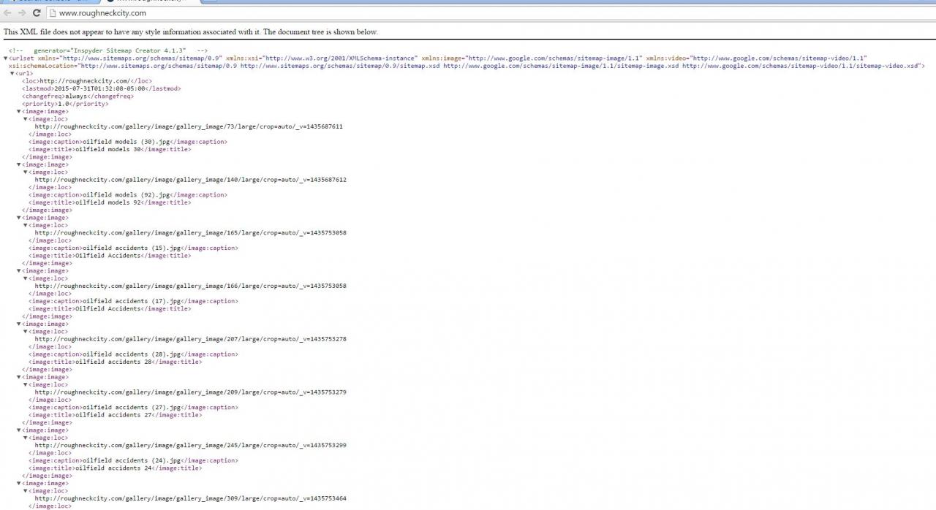Collapse image:loc node for gallery_image/207
This screenshot has height=510, width=936.
coord(26,332)
